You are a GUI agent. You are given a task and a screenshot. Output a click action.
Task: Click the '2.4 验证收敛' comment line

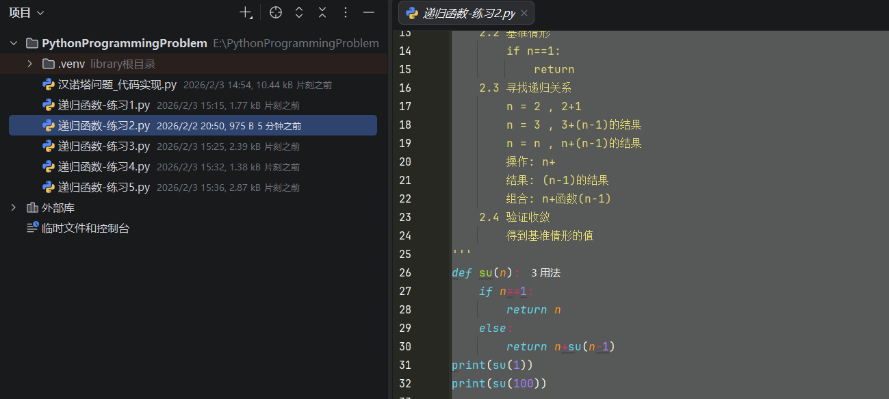pos(515,217)
